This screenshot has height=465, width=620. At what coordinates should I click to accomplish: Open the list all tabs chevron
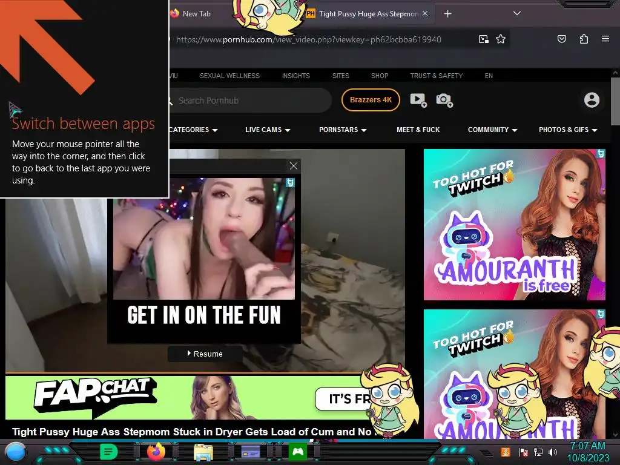pos(517,13)
